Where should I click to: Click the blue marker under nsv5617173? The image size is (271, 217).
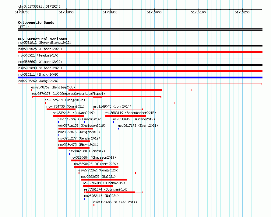(118, 129)
